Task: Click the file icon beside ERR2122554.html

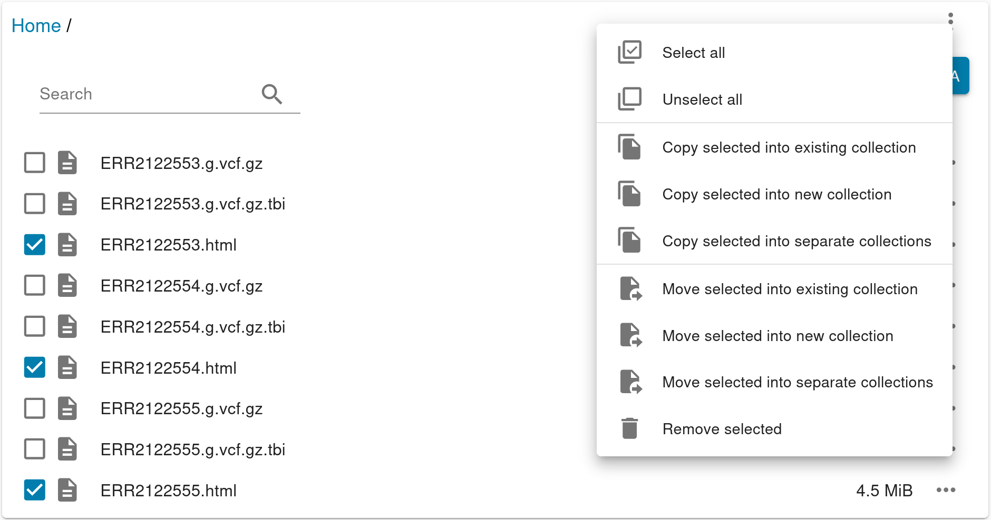Action: tap(67, 367)
